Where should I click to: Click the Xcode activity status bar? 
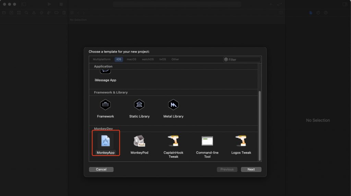pos(177,4)
